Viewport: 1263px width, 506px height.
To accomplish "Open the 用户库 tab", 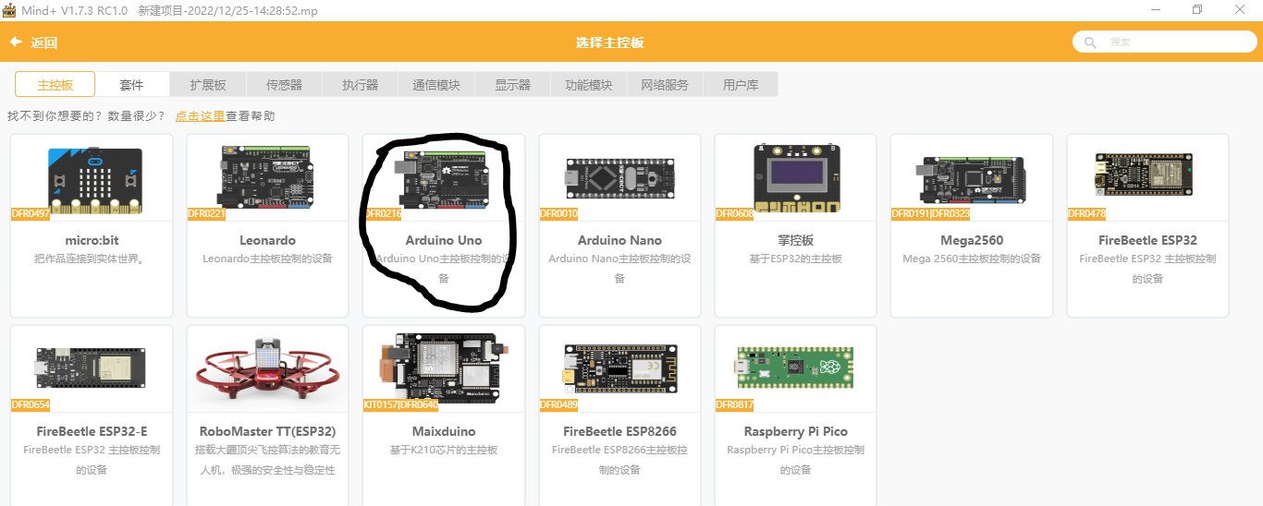I will [741, 85].
